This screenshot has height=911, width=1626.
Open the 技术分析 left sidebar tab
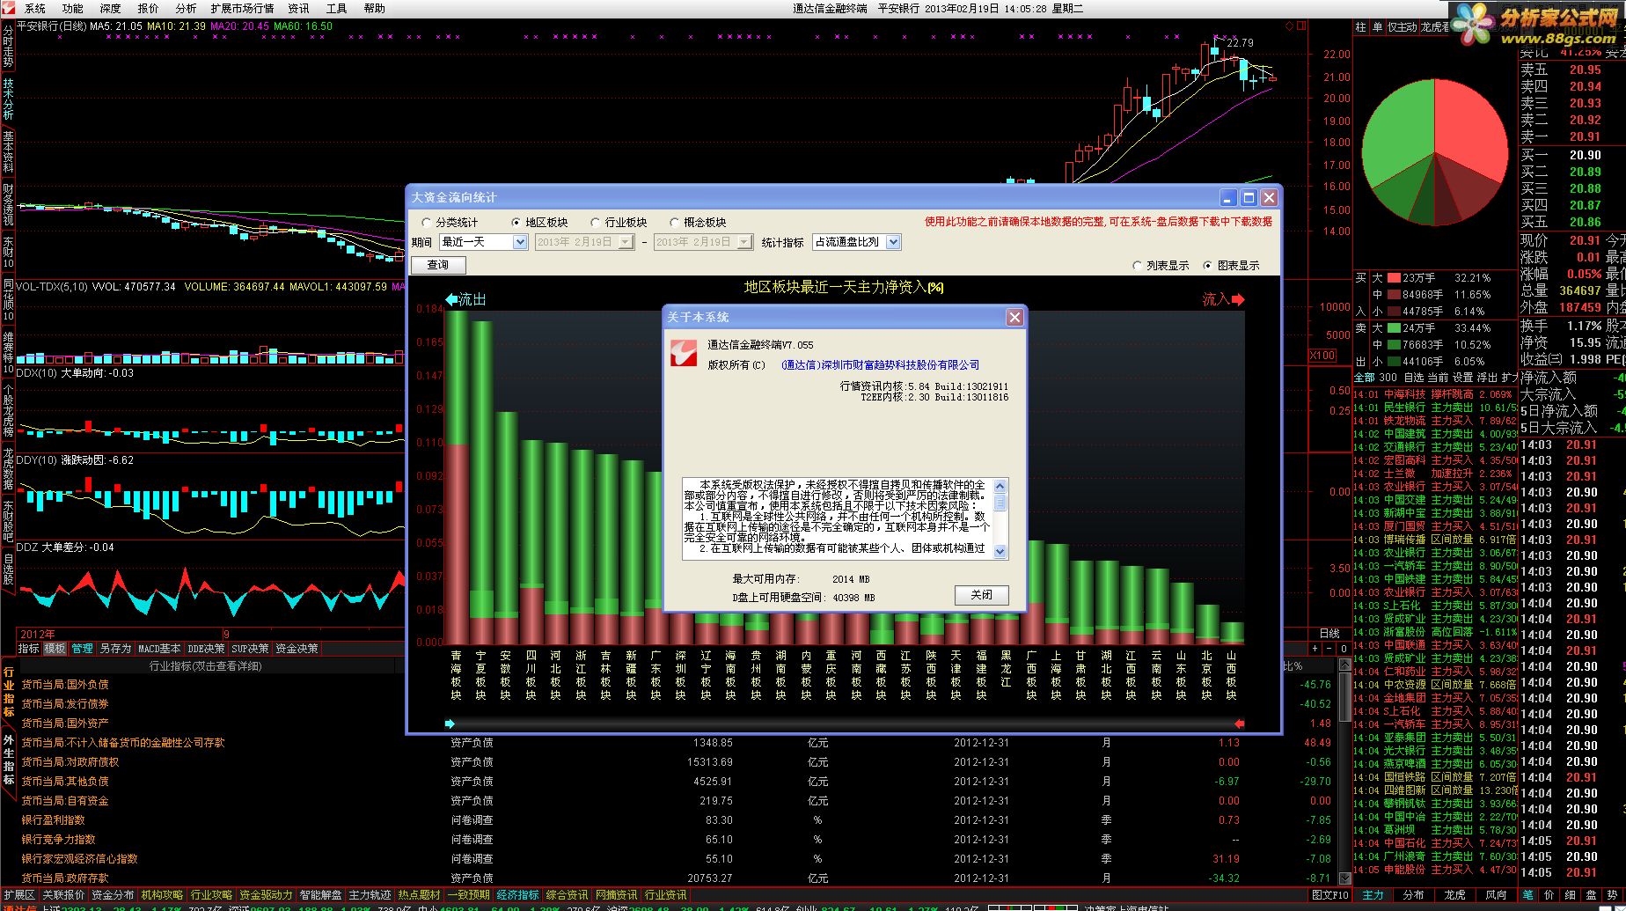tap(8, 99)
